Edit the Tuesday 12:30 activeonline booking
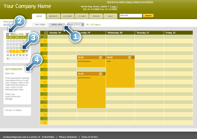Viewport: 197px width, 139px height. [100, 74]
